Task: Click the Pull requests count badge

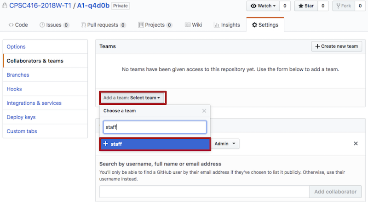Action: (123, 25)
